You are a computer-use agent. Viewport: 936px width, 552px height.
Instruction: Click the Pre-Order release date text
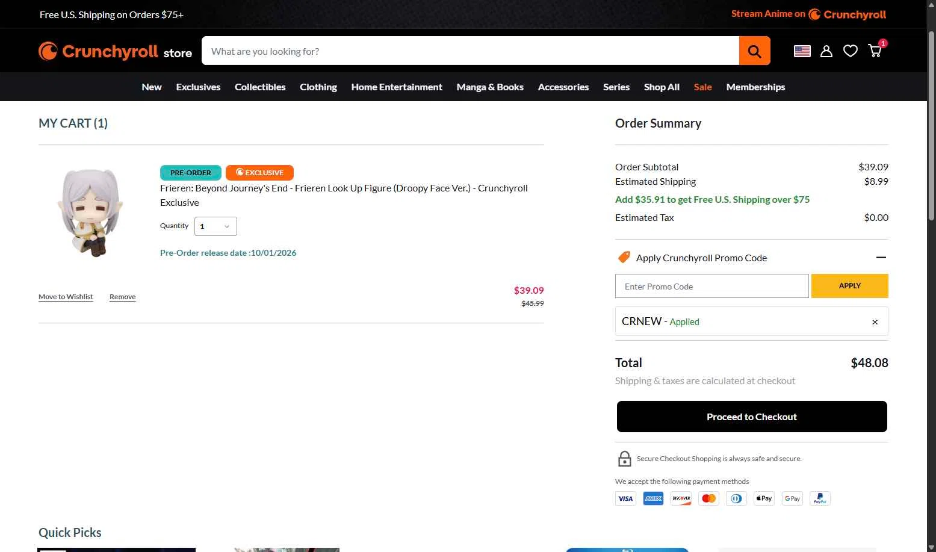[228, 253]
